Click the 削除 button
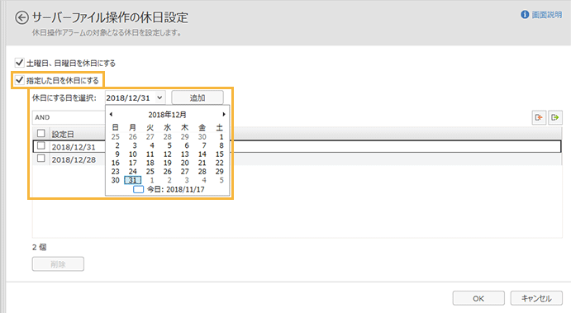571x313 pixels. click(x=58, y=264)
